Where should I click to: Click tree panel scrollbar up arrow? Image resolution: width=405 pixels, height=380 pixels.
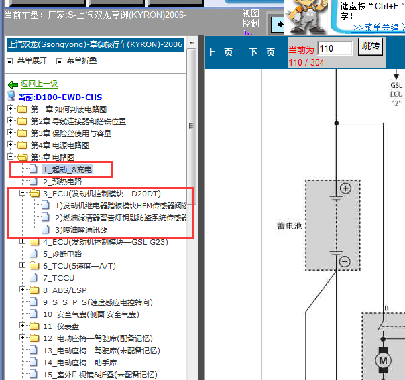point(192,42)
